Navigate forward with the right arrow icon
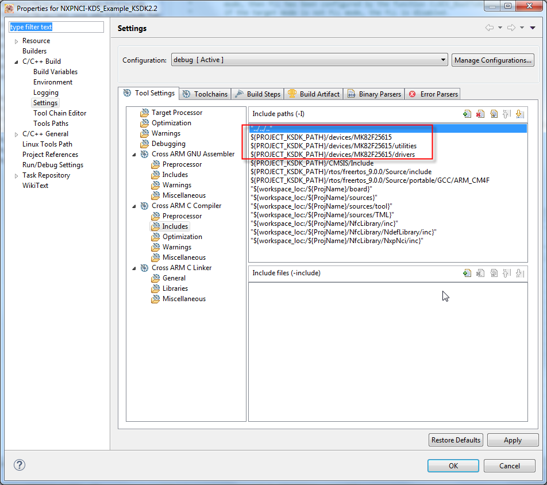 511,28
